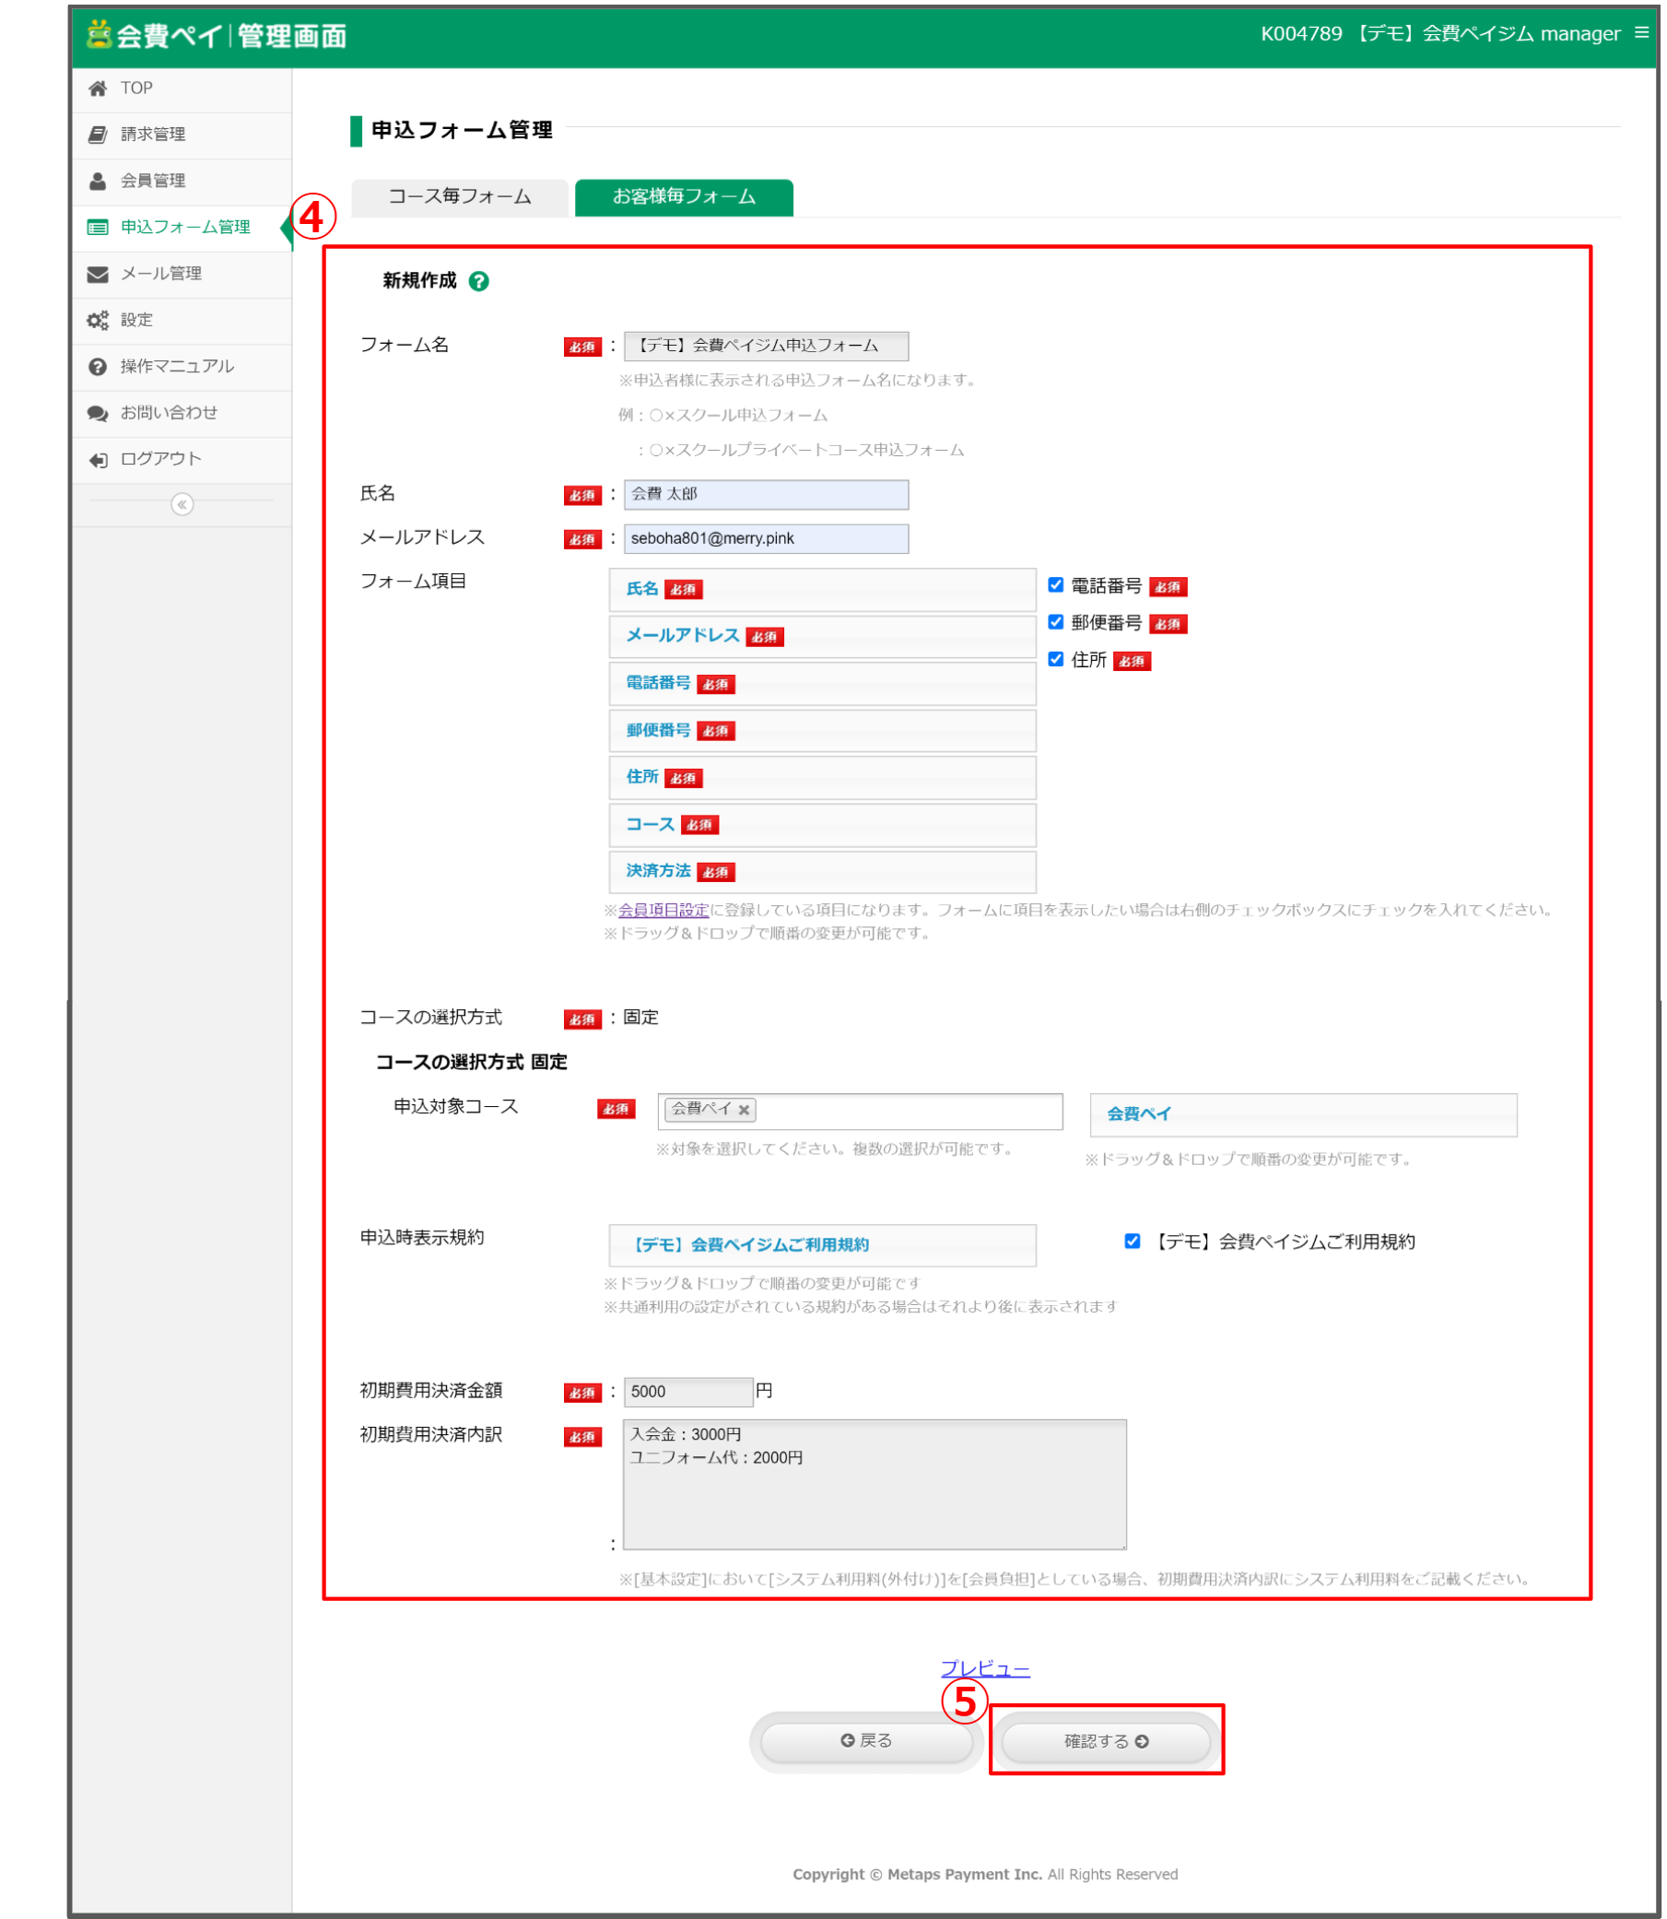
Task: Click the TOP home icon in sidebar
Action: 98,88
